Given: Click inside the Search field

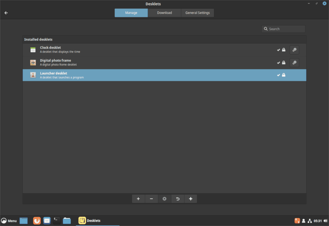Looking at the screenshot, I should coord(283,29).
